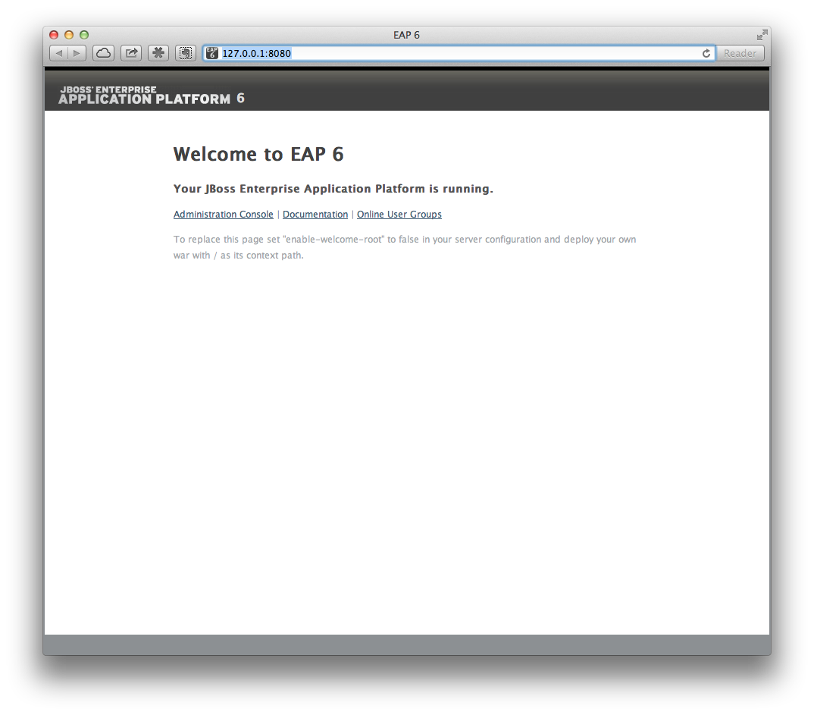
Task: Minimize the window with the yellow button
Action: point(69,35)
